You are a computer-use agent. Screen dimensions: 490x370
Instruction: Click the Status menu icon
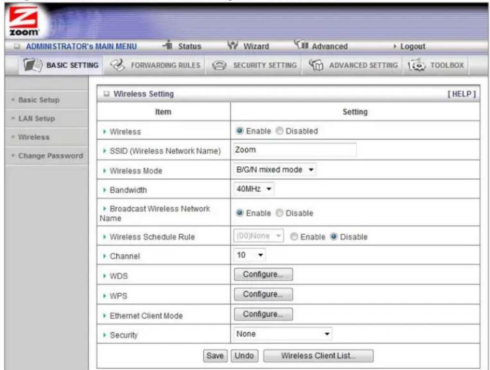point(168,45)
